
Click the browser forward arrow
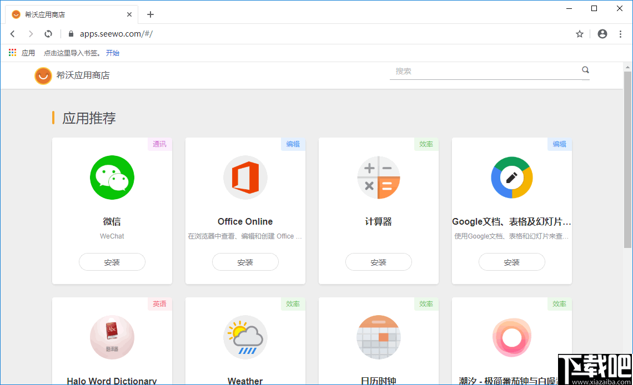(x=31, y=34)
